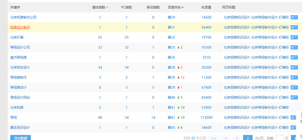Click the 收录量 column header
Image resolution: width=302 pixels, height=140 pixels.
206,7
